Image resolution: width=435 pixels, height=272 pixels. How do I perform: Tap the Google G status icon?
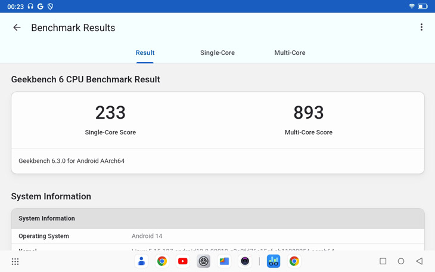point(41,6)
